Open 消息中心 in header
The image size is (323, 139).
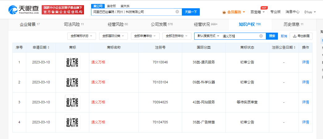point(292,12)
